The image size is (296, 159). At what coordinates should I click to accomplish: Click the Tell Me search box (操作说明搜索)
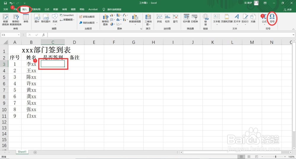click(x=114, y=9)
